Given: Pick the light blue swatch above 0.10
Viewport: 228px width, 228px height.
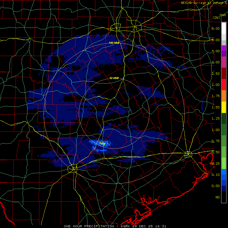Looking at the screenshot, I should pos(224,172).
